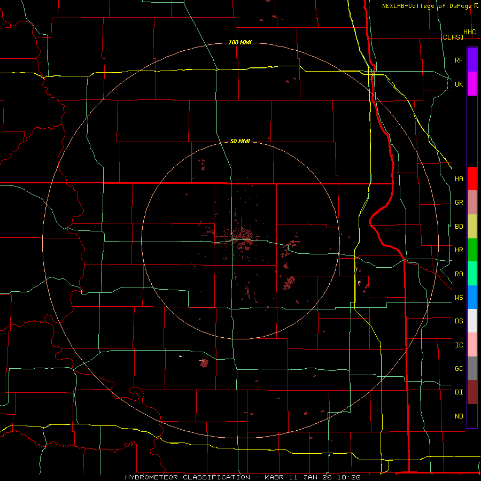This screenshot has height=481, width=481.
Task: Click the HHC product label
Action: point(470,32)
